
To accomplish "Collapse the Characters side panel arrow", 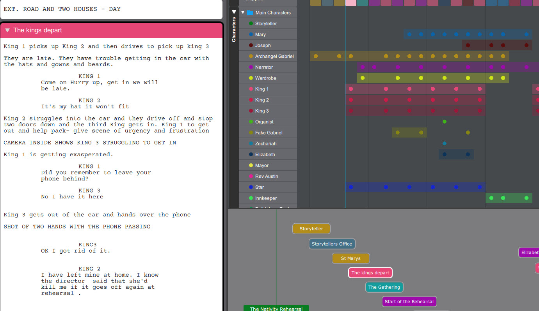I will pos(234,12).
